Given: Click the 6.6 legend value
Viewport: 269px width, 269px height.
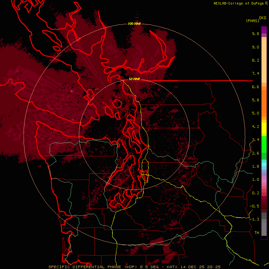Looking at the screenshot, I should point(256,87).
